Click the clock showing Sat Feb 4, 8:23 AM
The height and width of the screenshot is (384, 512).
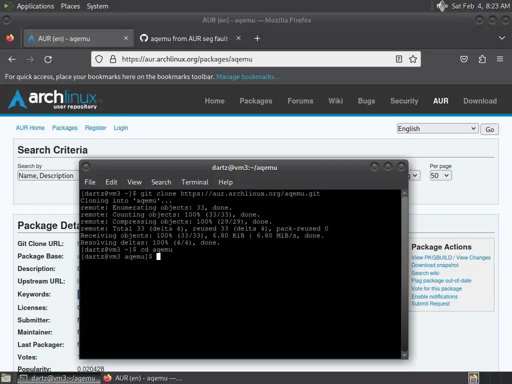pyautogui.click(x=480, y=6)
